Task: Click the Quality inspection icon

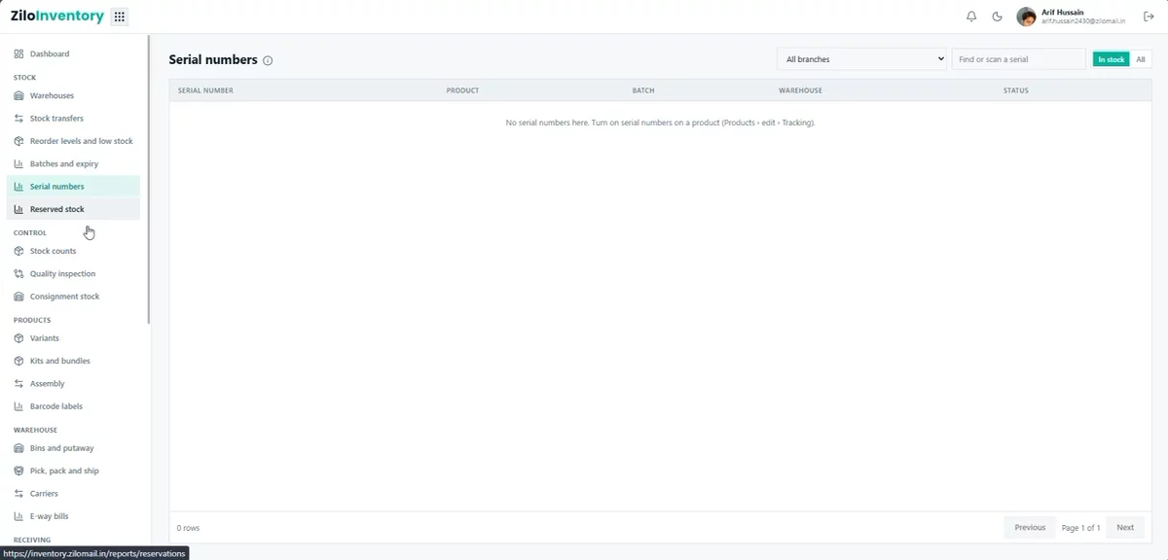Action: 19,274
